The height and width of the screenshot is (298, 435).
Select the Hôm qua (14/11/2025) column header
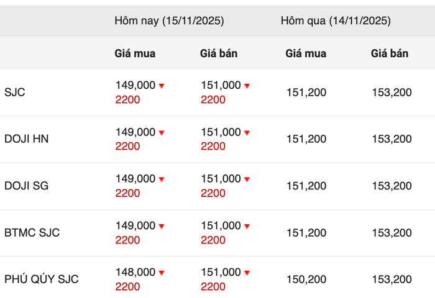click(x=336, y=21)
